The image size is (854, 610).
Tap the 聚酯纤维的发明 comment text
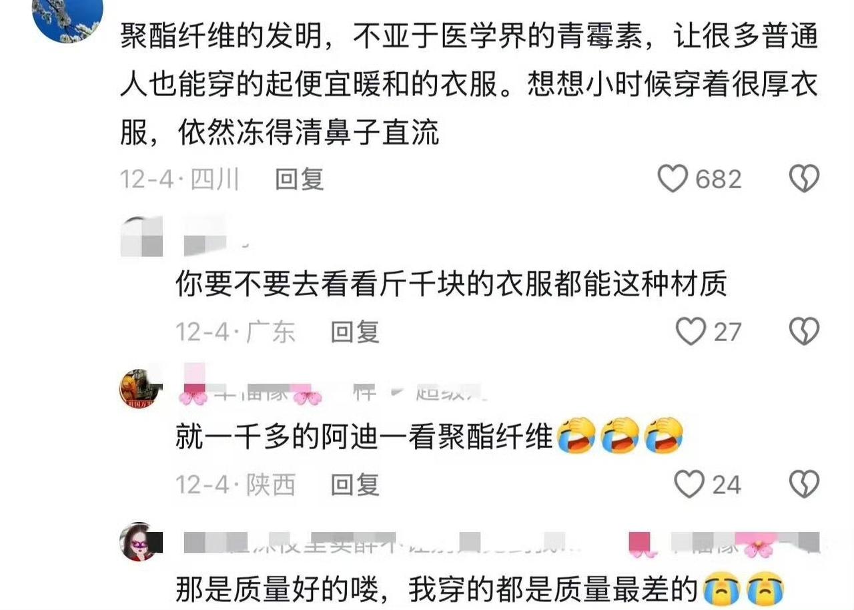(469, 85)
